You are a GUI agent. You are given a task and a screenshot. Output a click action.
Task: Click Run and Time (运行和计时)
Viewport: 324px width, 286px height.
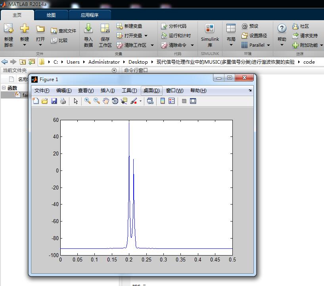(176, 36)
